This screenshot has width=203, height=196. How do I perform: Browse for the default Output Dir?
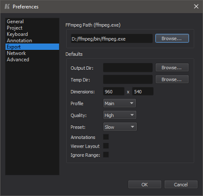(x=172, y=67)
